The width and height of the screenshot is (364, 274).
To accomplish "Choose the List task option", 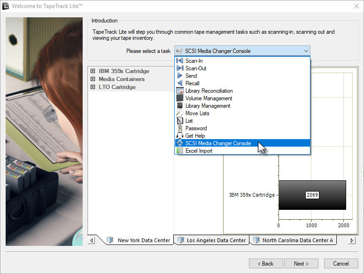I will click(x=242, y=120).
